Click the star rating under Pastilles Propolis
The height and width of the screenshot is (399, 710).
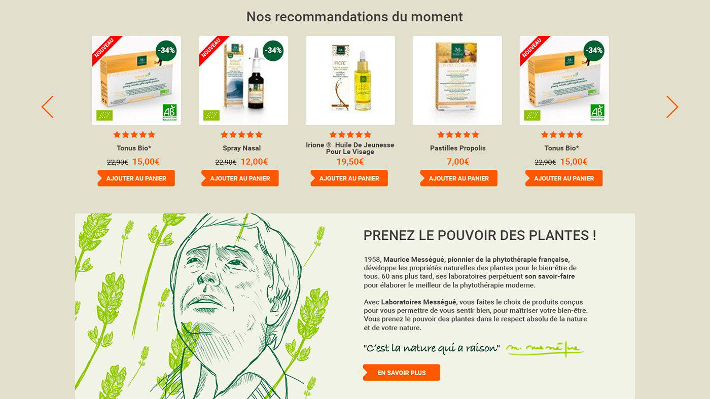click(x=458, y=135)
